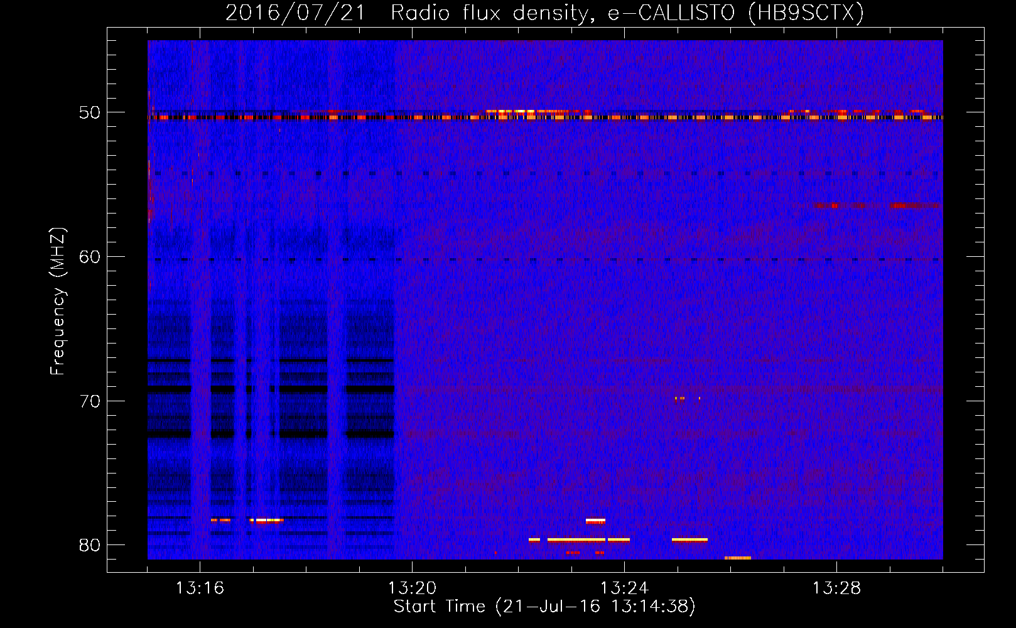
Task: Click the date "2016/07/21" in the title
Action: (x=296, y=13)
